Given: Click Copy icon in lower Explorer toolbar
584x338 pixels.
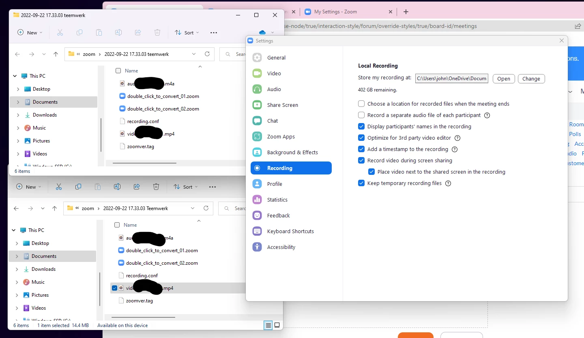Looking at the screenshot, I should pos(78,187).
